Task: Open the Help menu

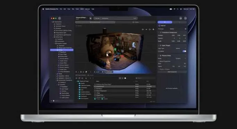Action: 93,9
